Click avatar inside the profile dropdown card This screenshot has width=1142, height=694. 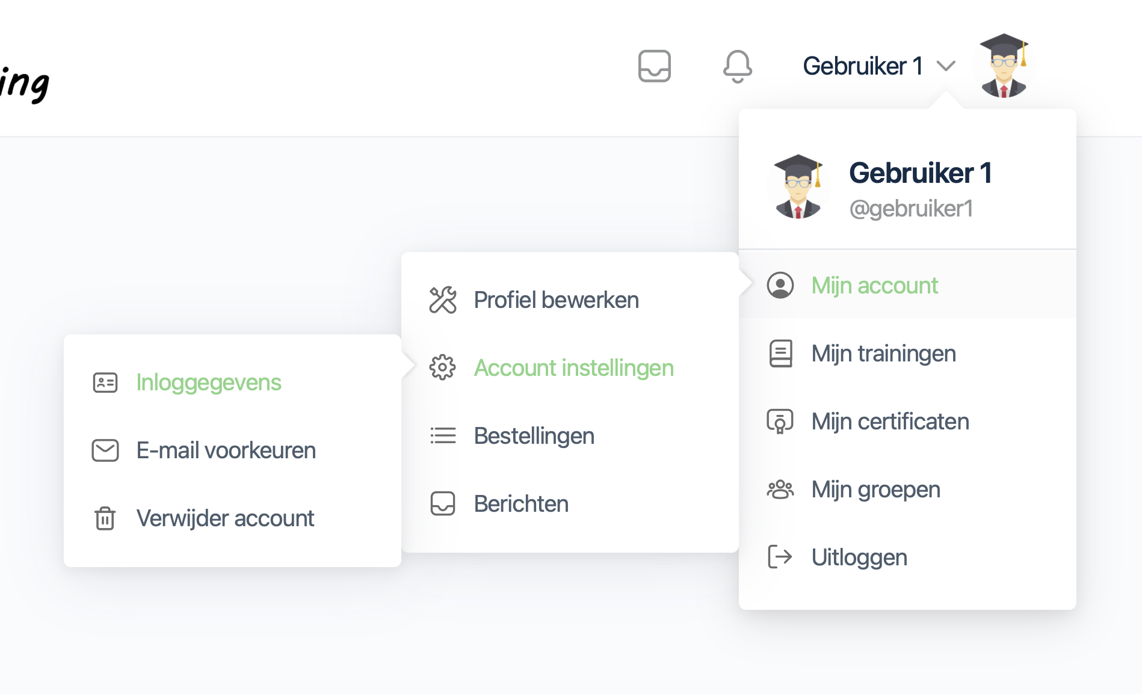tap(798, 186)
